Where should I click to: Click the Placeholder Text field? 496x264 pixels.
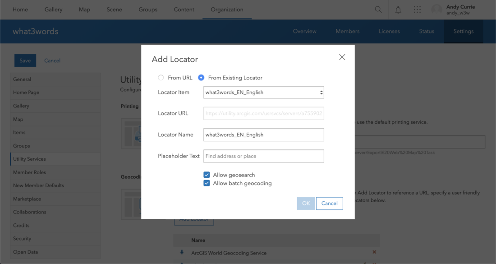click(x=264, y=156)
